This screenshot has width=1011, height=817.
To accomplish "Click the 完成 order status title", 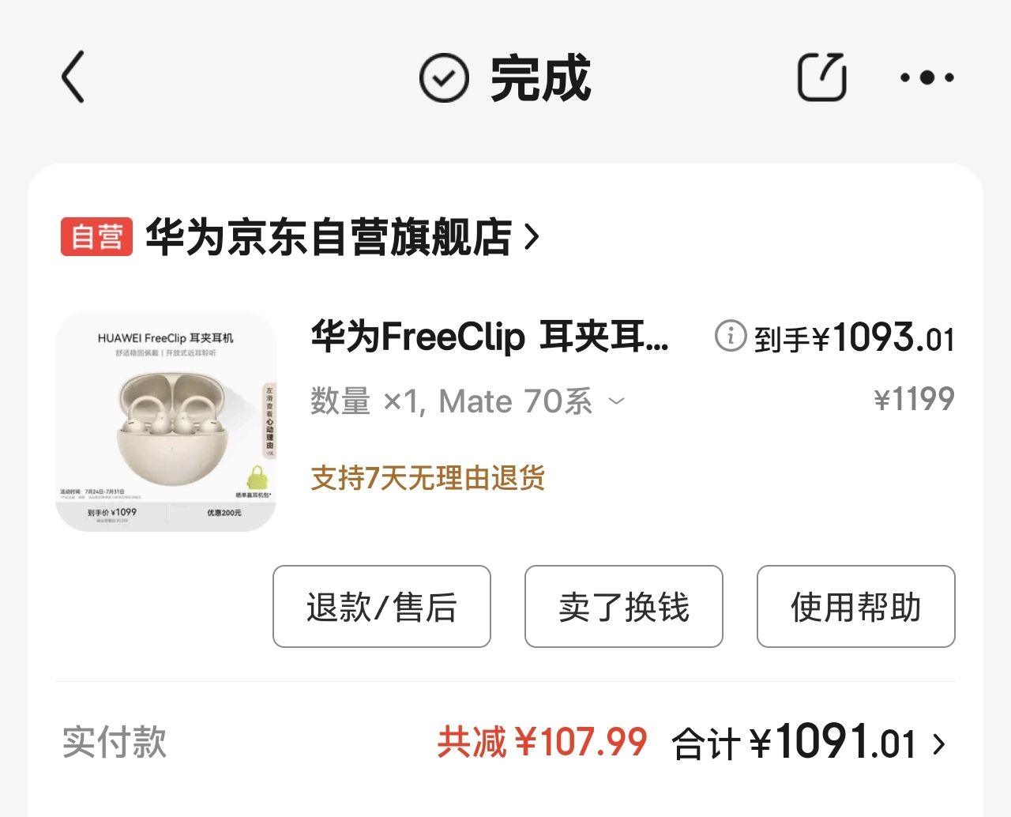I will (540, 77).
